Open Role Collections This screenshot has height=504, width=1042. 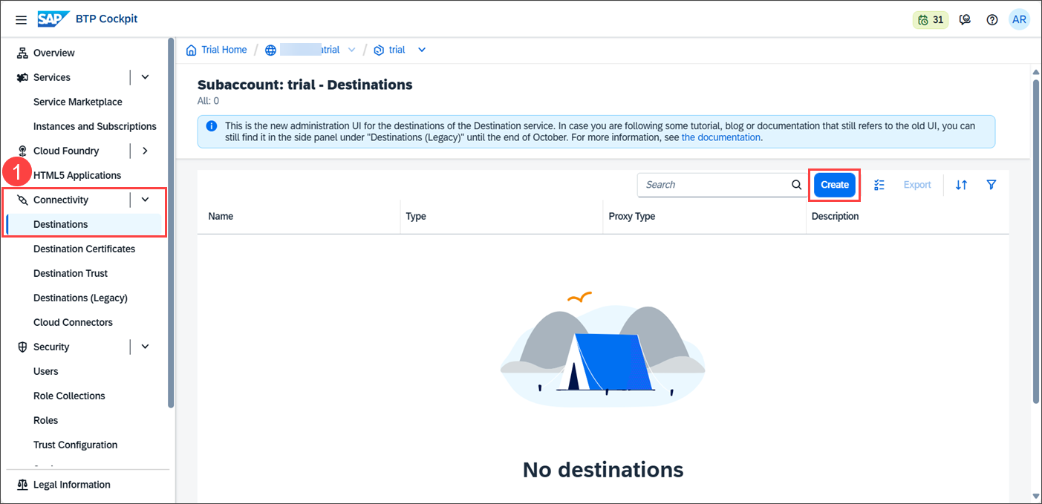point(69,396)
